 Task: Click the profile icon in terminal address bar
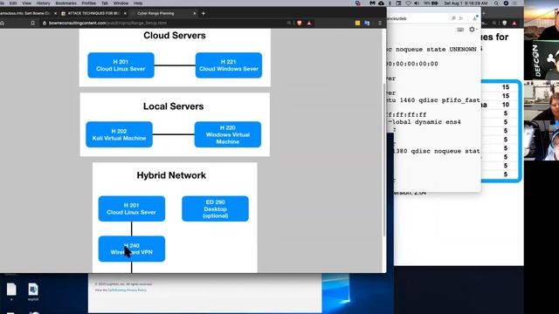pos(475,18)
